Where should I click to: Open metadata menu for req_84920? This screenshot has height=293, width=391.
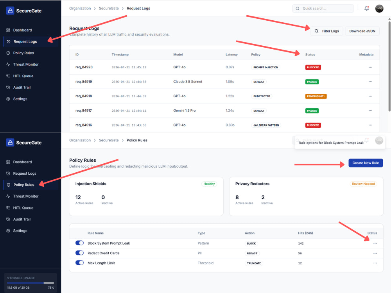(370, 67)
